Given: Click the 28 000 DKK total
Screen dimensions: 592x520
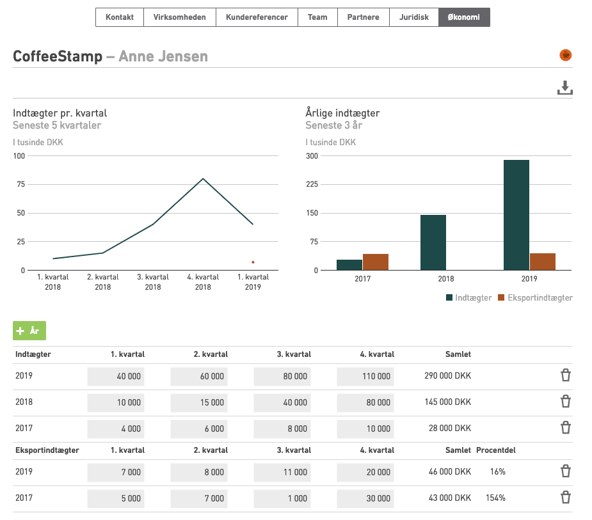Looking at the screenshot, I should tap(450, 429).
